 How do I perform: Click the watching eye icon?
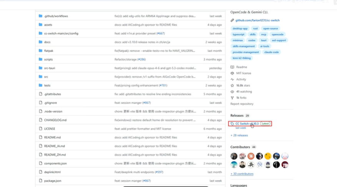pyautogui.click(x=232, y=91)
